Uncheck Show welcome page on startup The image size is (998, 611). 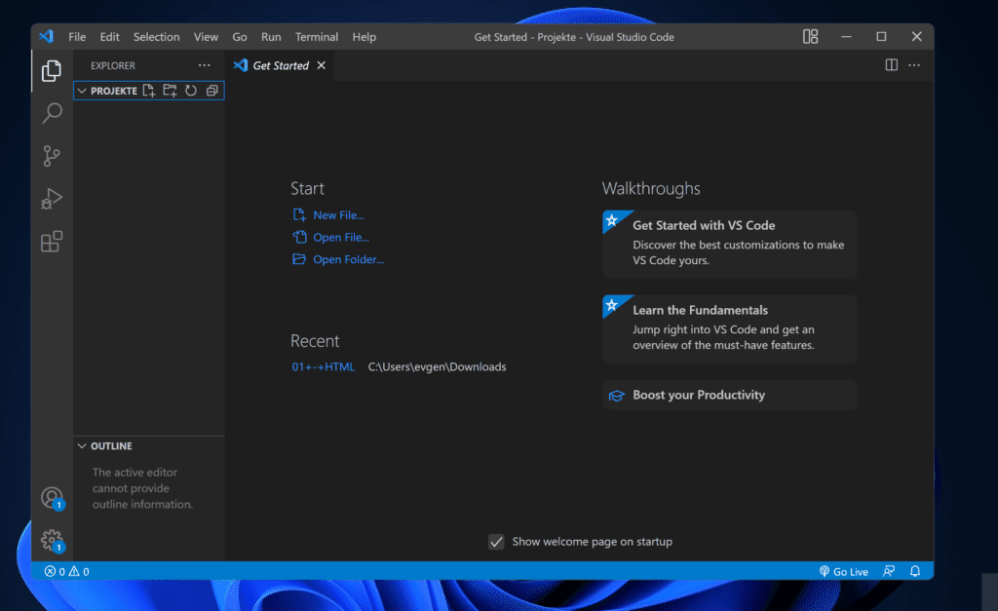coord(496,542)
